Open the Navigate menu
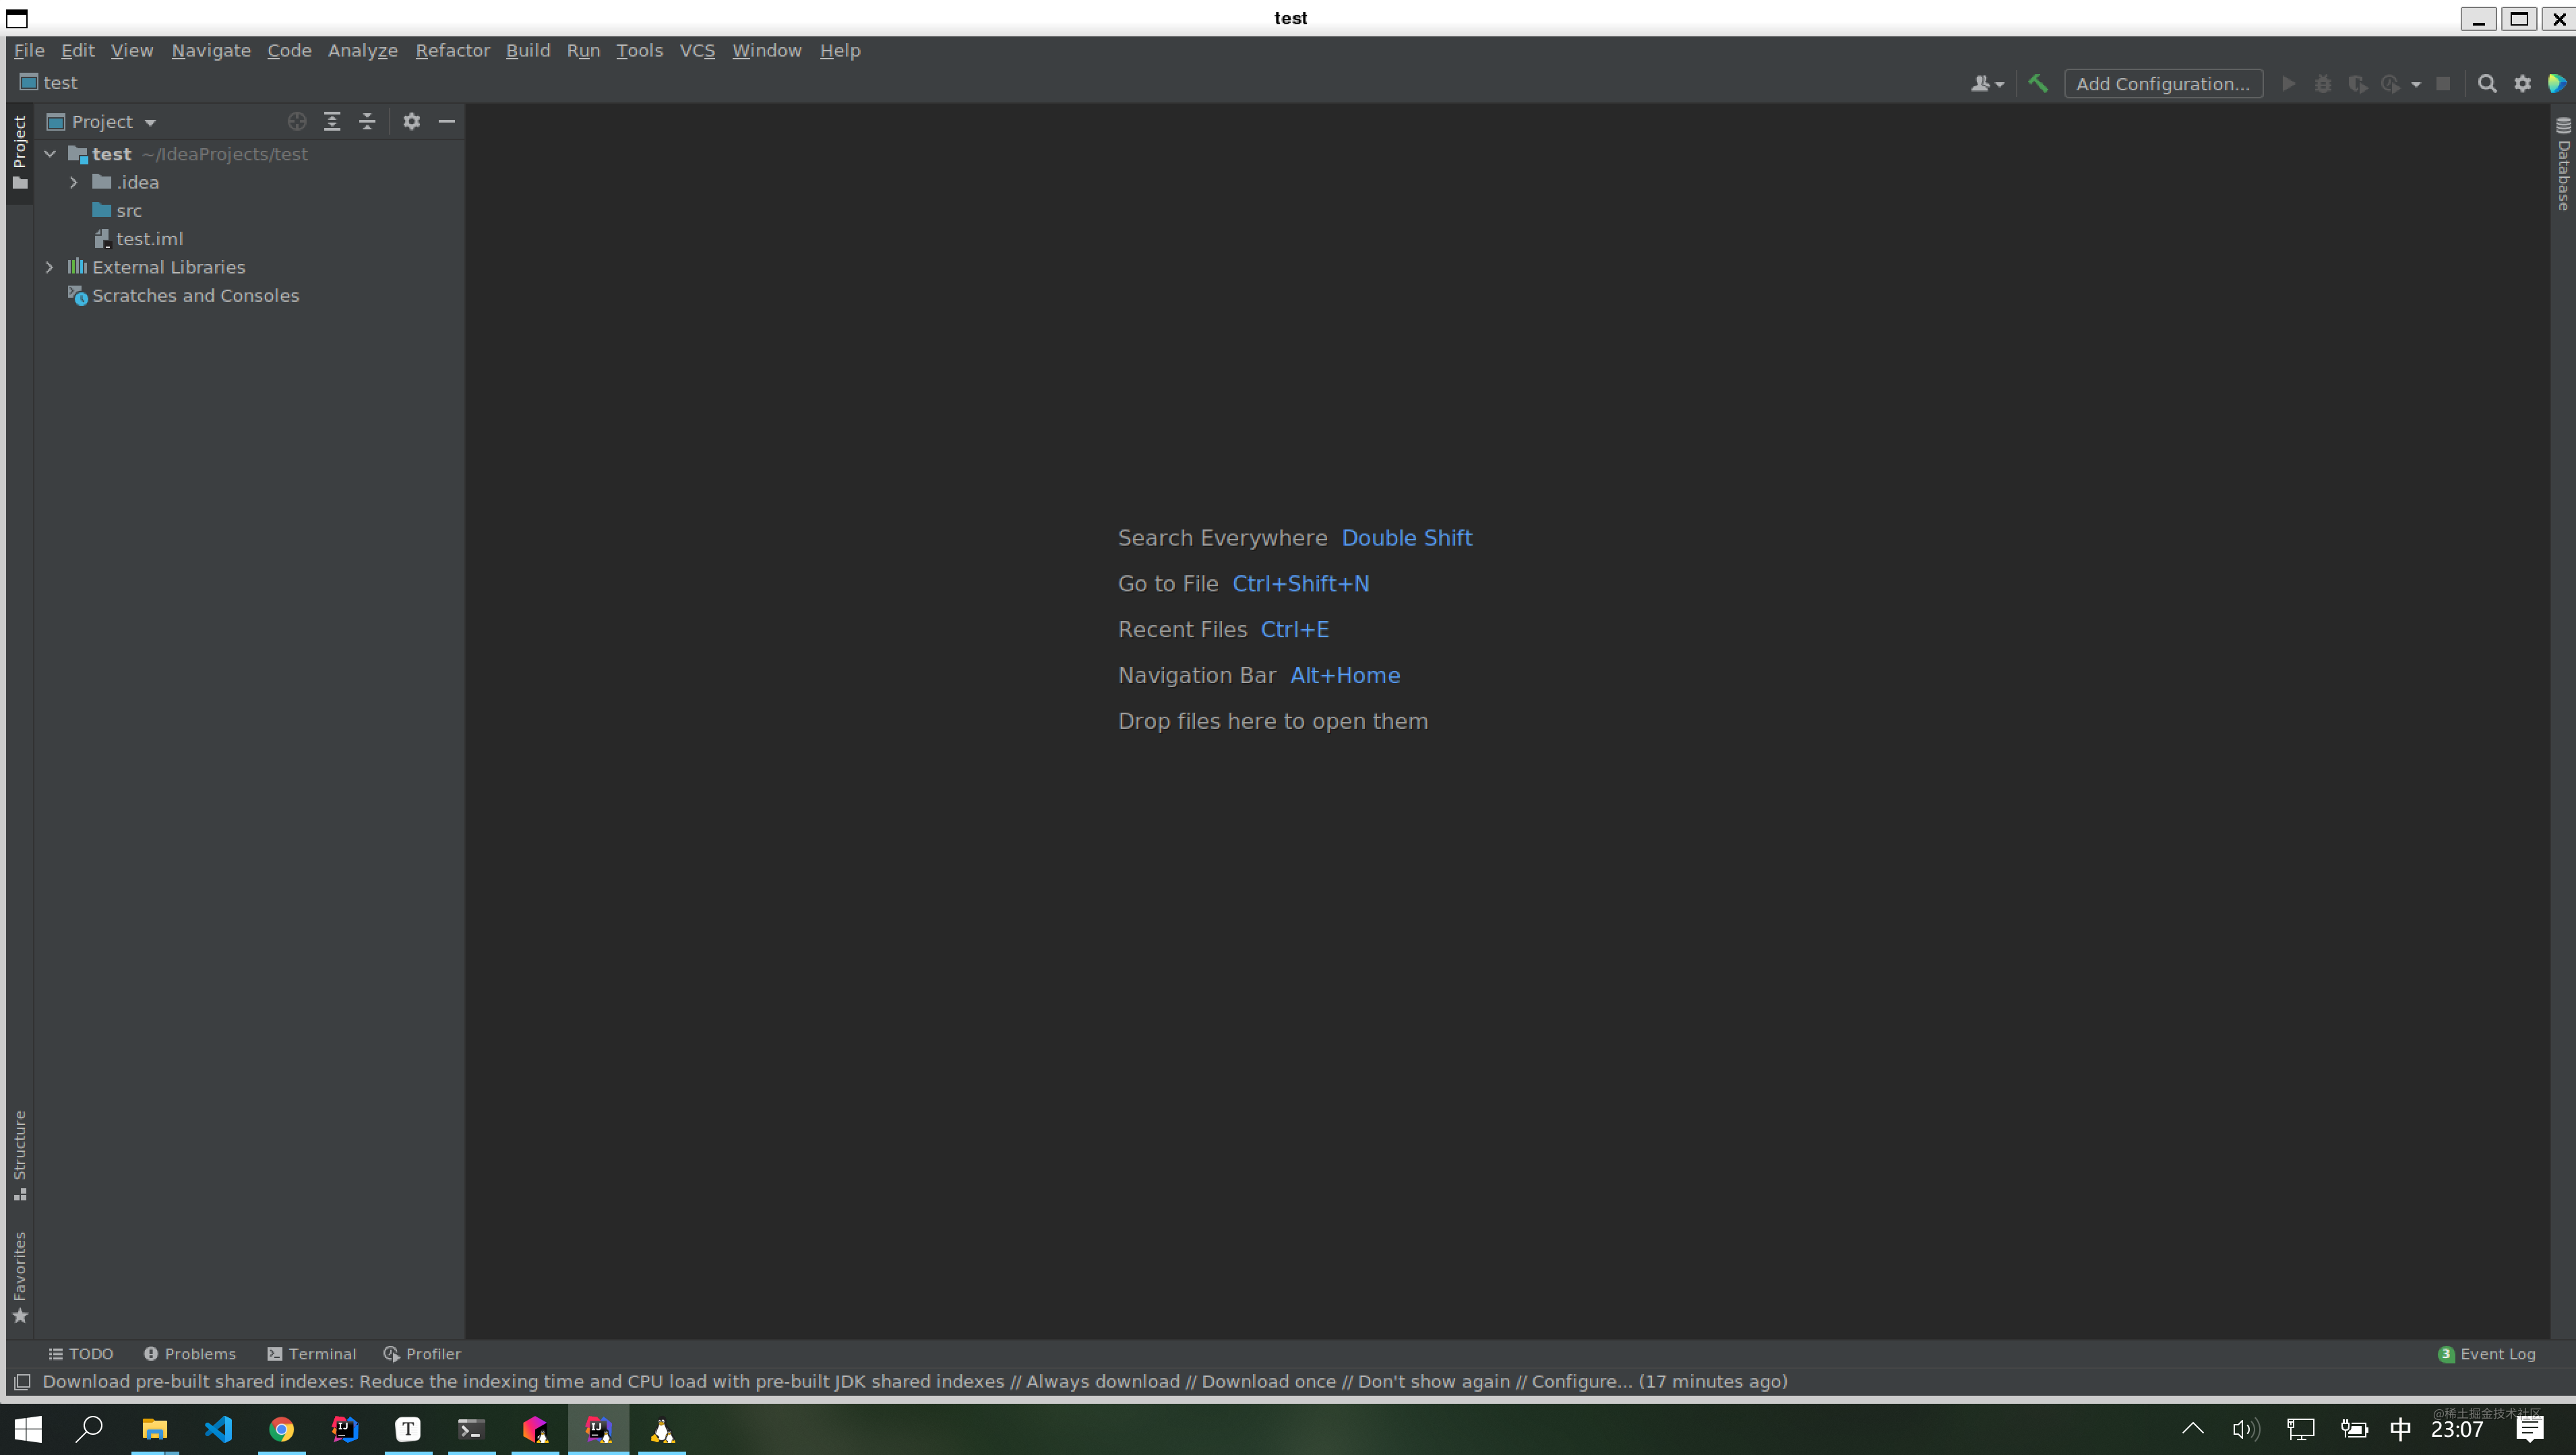The width and height of the screenshot is (2576, 1455). (211, 51)
